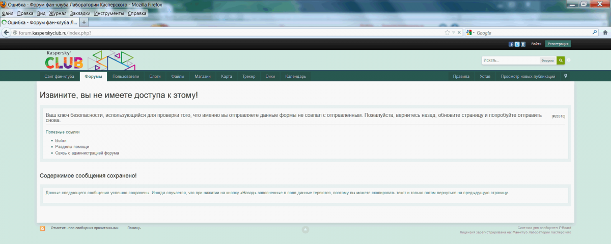Open Связь с администрацией форума link
The image size is (611, 244).
point(87,152)
